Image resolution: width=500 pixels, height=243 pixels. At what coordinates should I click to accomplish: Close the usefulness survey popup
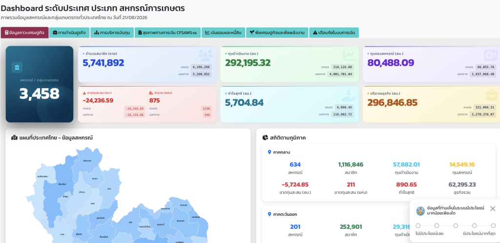pyautogui.click(x=493, y=208)
